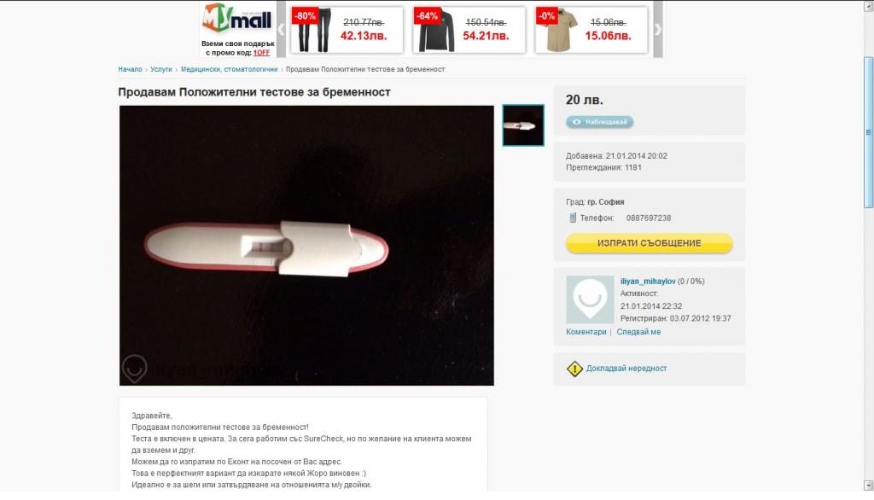
Task: Show next banner offers with right arrow
Action: pos(658,30)
